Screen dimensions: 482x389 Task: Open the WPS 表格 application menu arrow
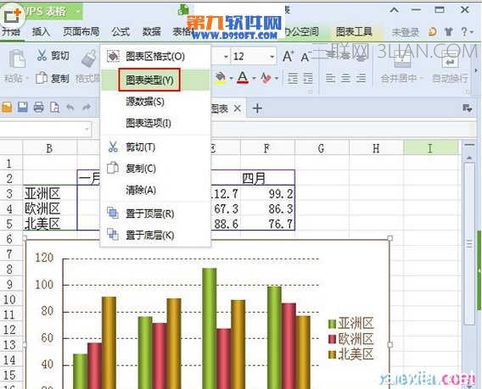click(78, 11)
